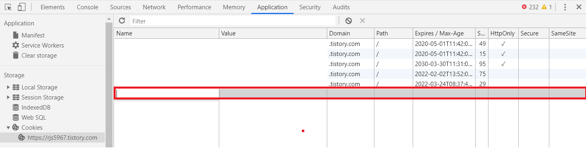This screenshot has height=149, width=586.
Task: Open the Performance tab
Action: pos(194,7)
